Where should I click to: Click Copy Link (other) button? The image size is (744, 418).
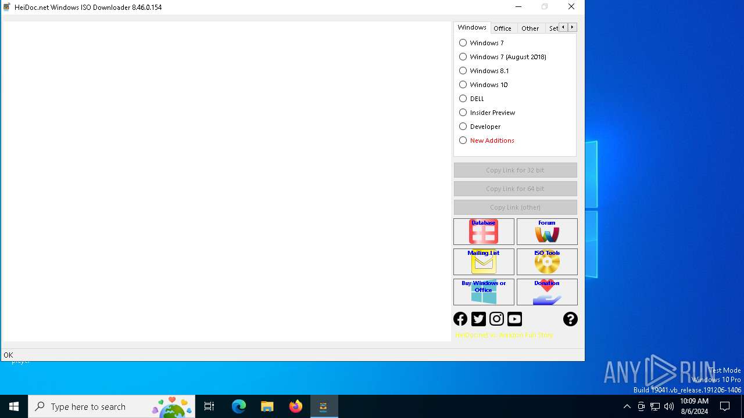pos(515,207)
